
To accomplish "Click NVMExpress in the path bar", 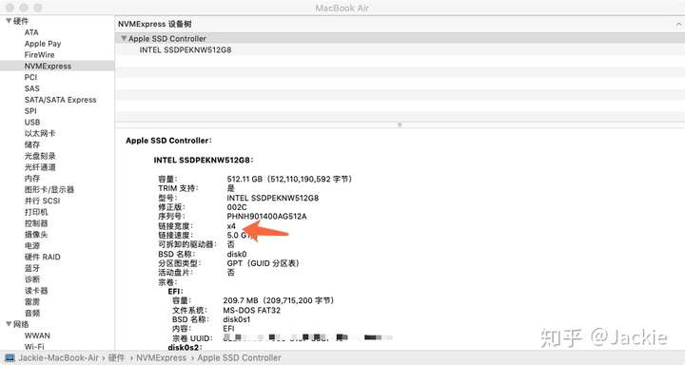I will tap(161, 357).
